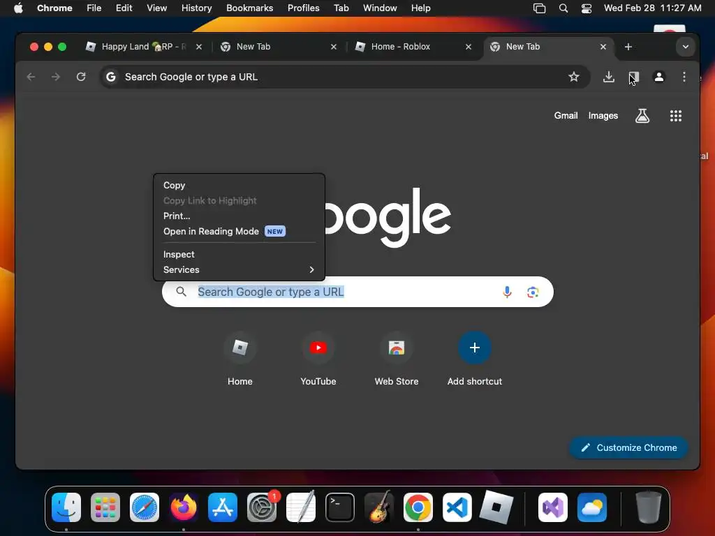715x536 pixels.
Task: Launch Roblox from the dock
Action: pyautogui.click(x=496, y=507)
